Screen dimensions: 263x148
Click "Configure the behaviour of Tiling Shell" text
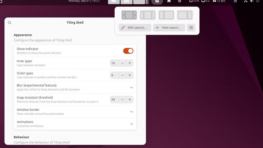[42, 142]
